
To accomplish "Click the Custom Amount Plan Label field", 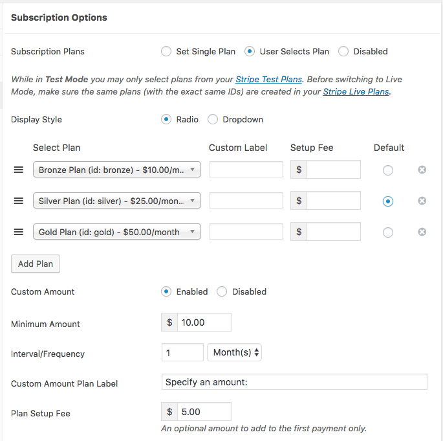I will tap(294, 382).
